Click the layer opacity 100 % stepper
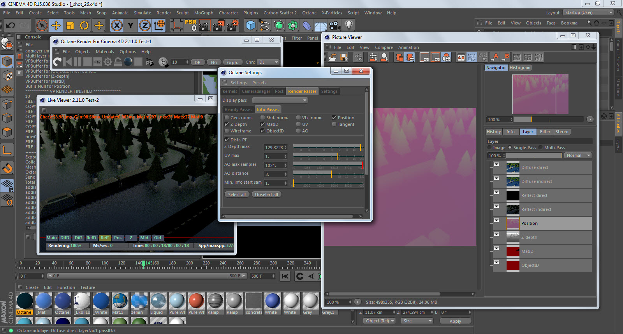The width and height of the screenshot is (623, 334). [504, 156]
